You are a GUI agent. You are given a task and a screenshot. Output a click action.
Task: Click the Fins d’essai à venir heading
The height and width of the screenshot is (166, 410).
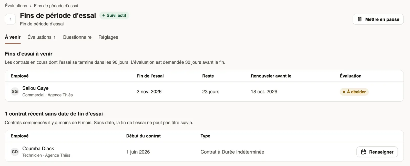tap(29, 54)
